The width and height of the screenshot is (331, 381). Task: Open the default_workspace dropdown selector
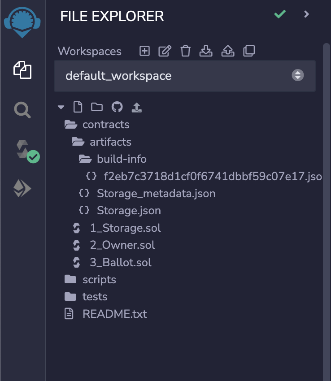coord(184,76)
